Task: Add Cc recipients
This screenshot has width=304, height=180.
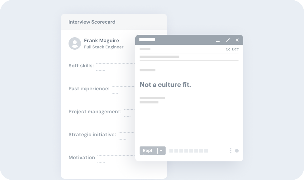Action: 228,49
